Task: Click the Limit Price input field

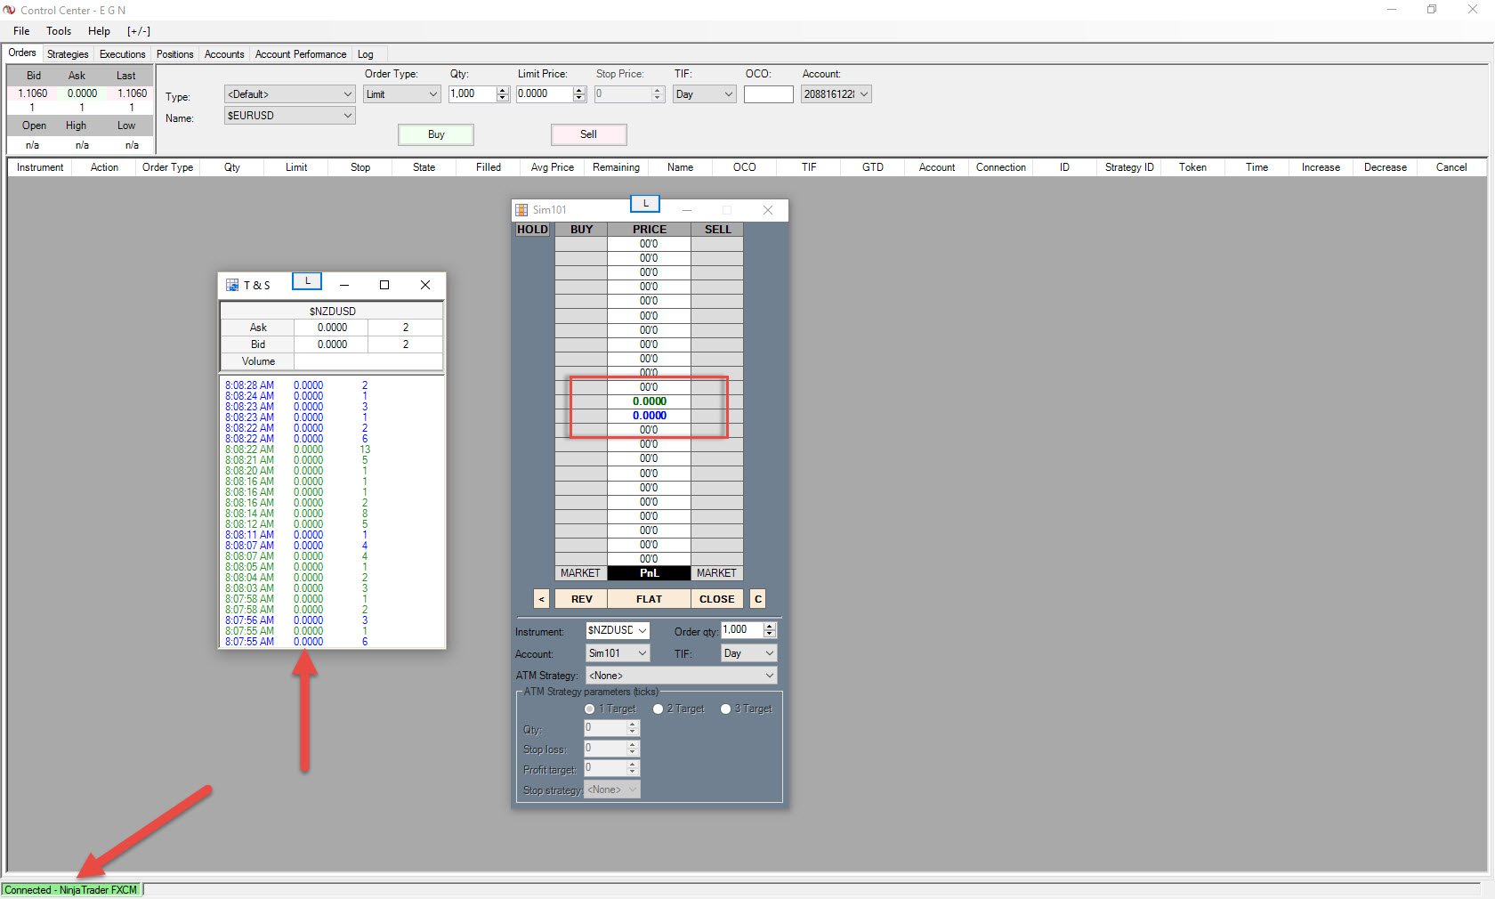Action: coord(545,94)
